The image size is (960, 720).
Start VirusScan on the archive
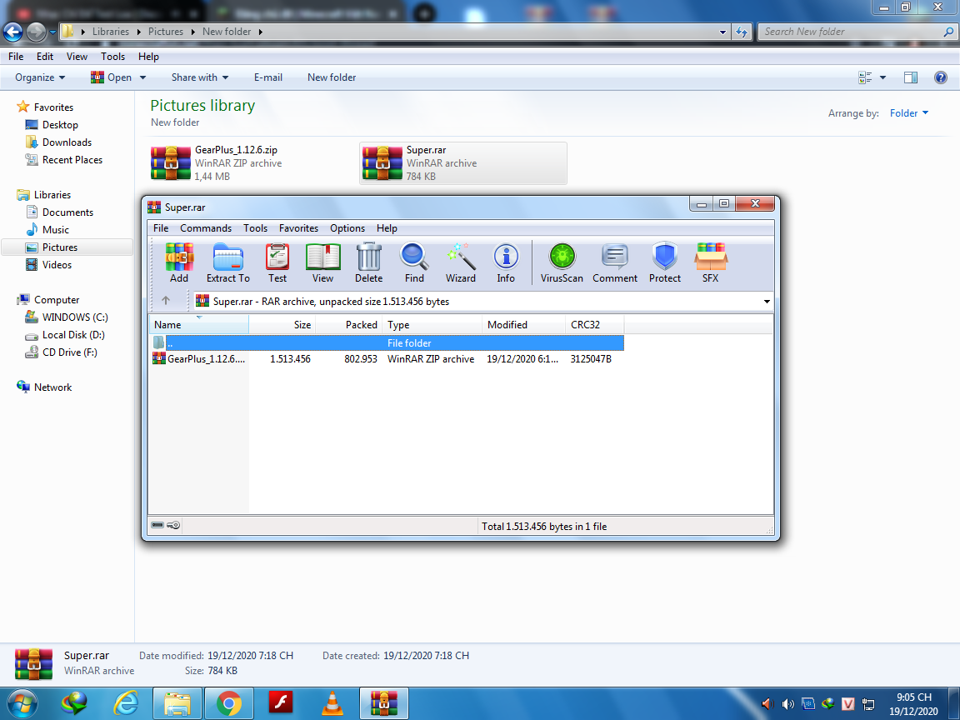(x=562, y=262)
